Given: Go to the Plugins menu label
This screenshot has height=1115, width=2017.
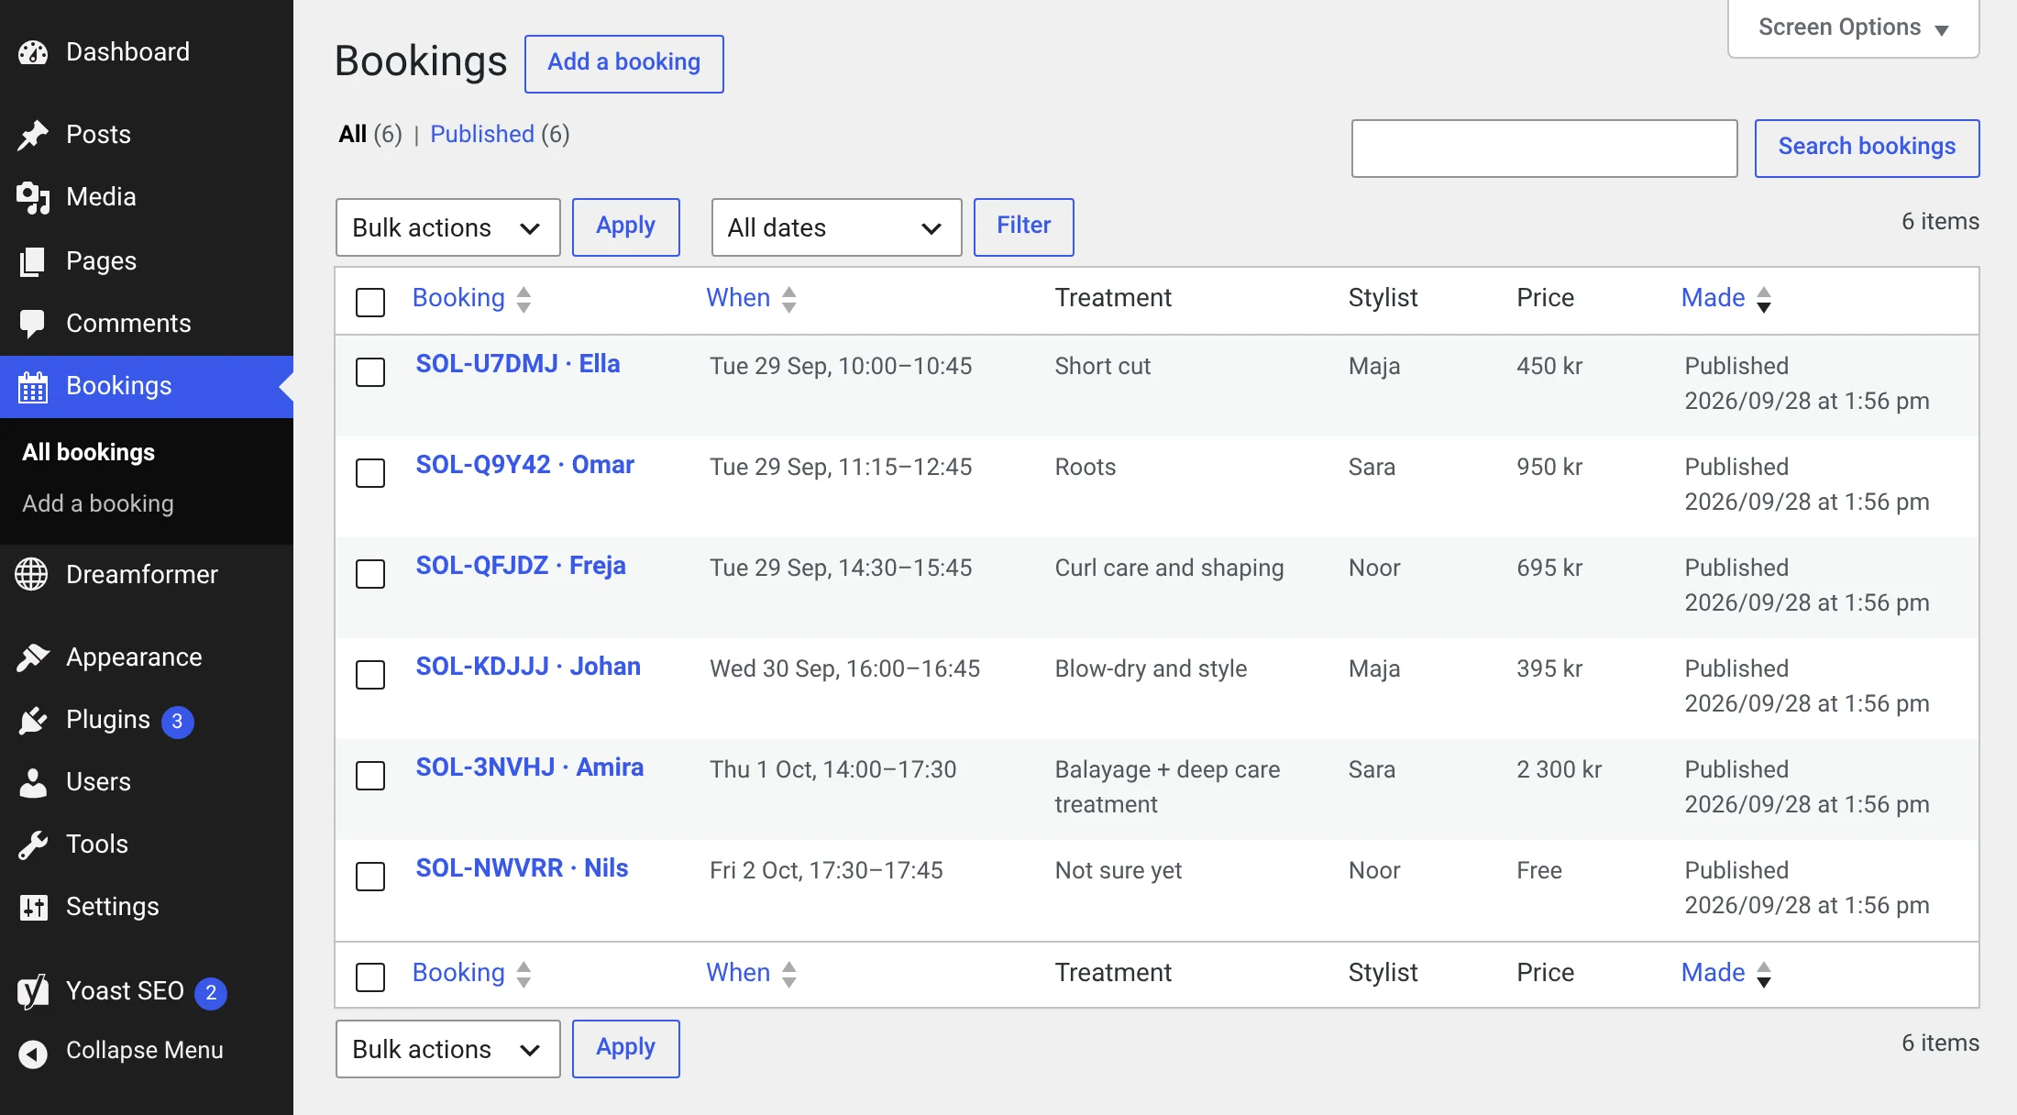Looking at the screenshot, I should [x=108, y=720].
